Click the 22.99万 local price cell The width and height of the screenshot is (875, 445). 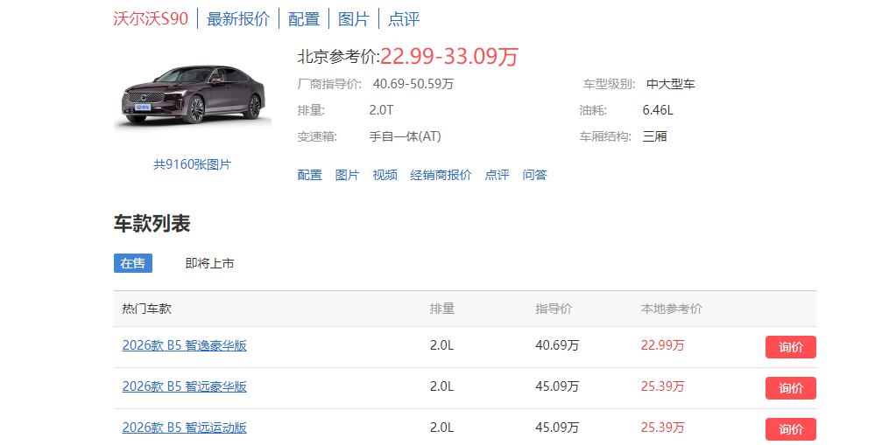pos(662,345)
